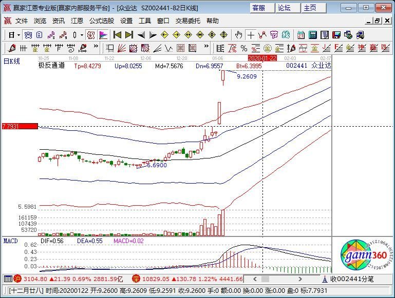Image resolution: width=395 pixels, height=298 pixels.
Task: Click the vertical lines grid icon
Action: [24, 48]
